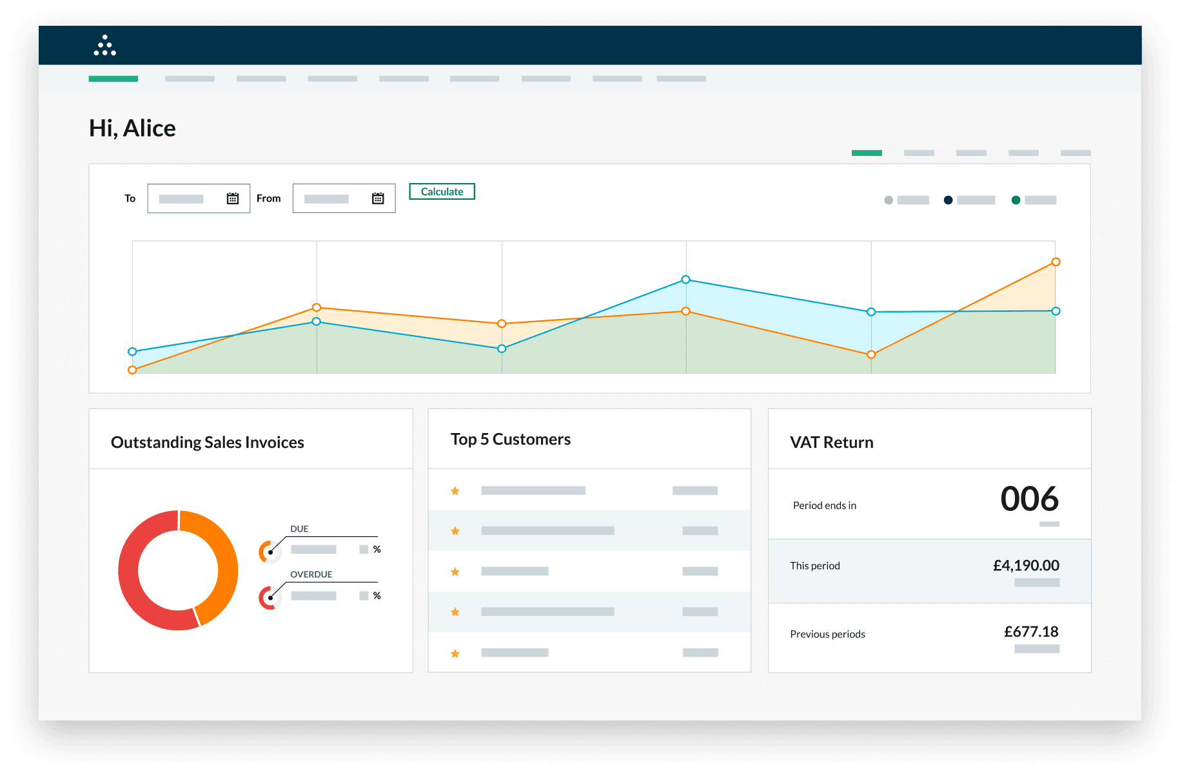Image resolution: width=1180 pixels, height=772 pixels.
Task: Star the last customer in the list
Action: tap(455, 653)
